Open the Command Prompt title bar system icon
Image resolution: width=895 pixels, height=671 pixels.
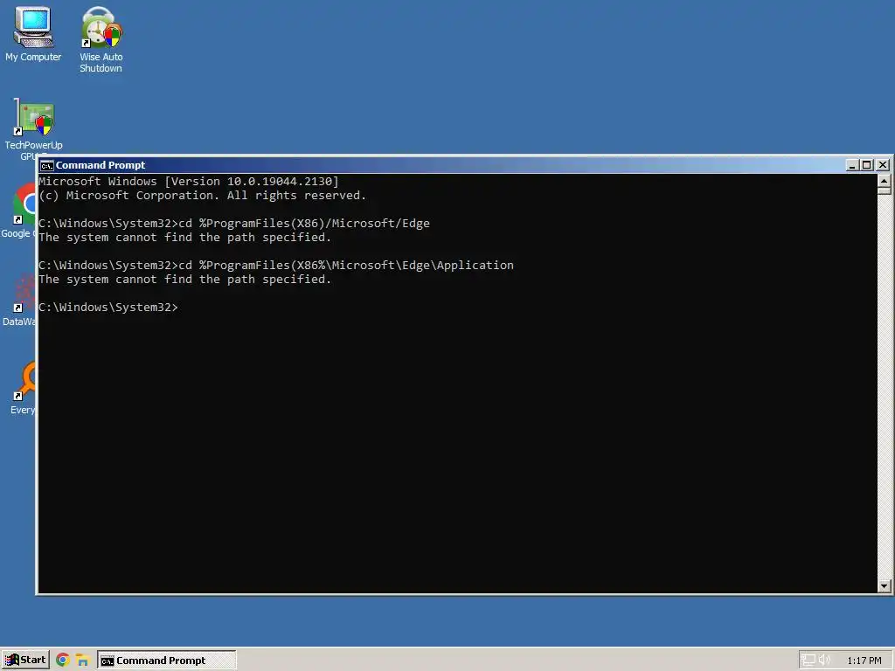(47, 165)
